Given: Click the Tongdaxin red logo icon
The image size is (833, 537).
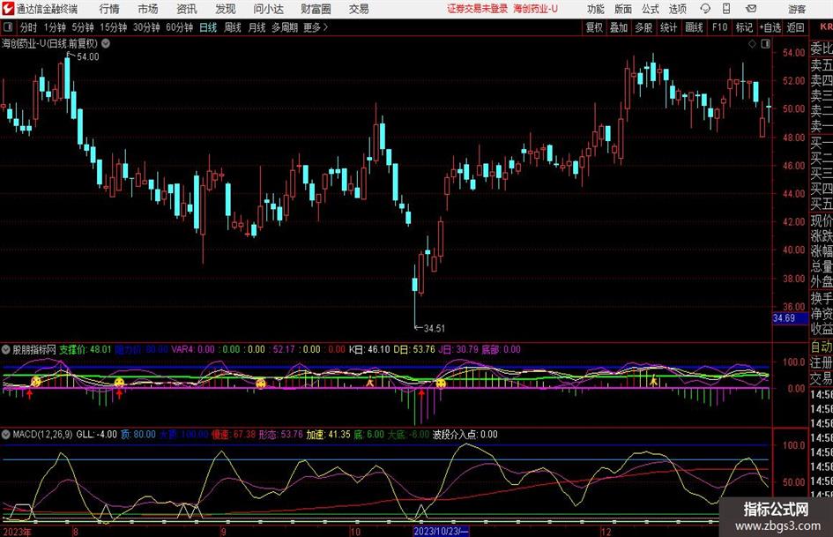Looking at the screenshot, I should coord(8,9).
